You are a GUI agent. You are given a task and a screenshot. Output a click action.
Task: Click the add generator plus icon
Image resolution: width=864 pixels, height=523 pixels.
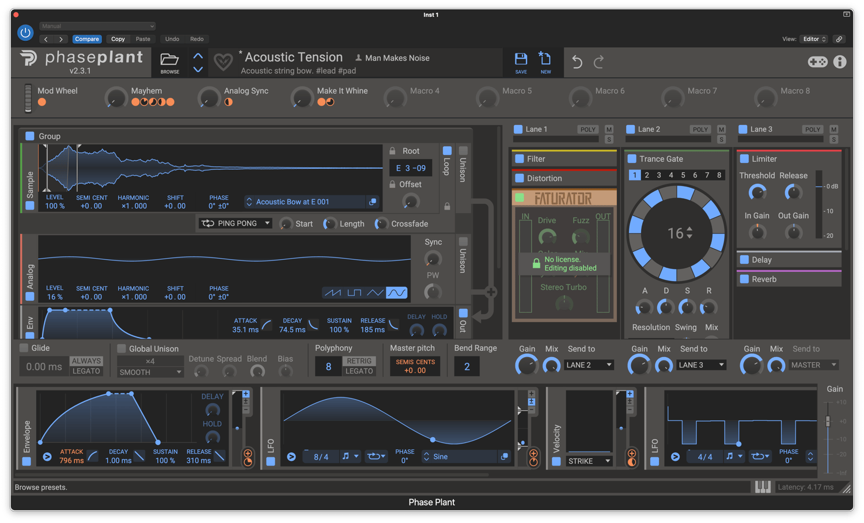[491, 292]
